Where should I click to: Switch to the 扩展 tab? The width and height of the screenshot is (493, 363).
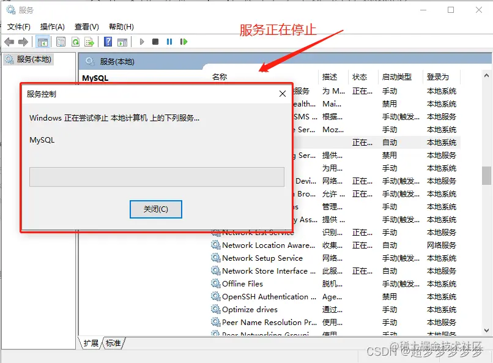[91, 343]
